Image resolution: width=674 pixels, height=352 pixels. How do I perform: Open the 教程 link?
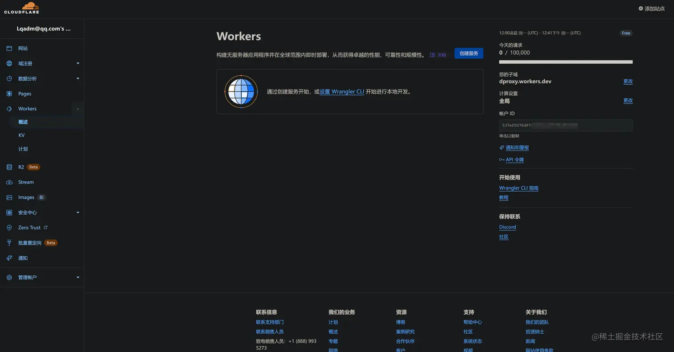504,198
